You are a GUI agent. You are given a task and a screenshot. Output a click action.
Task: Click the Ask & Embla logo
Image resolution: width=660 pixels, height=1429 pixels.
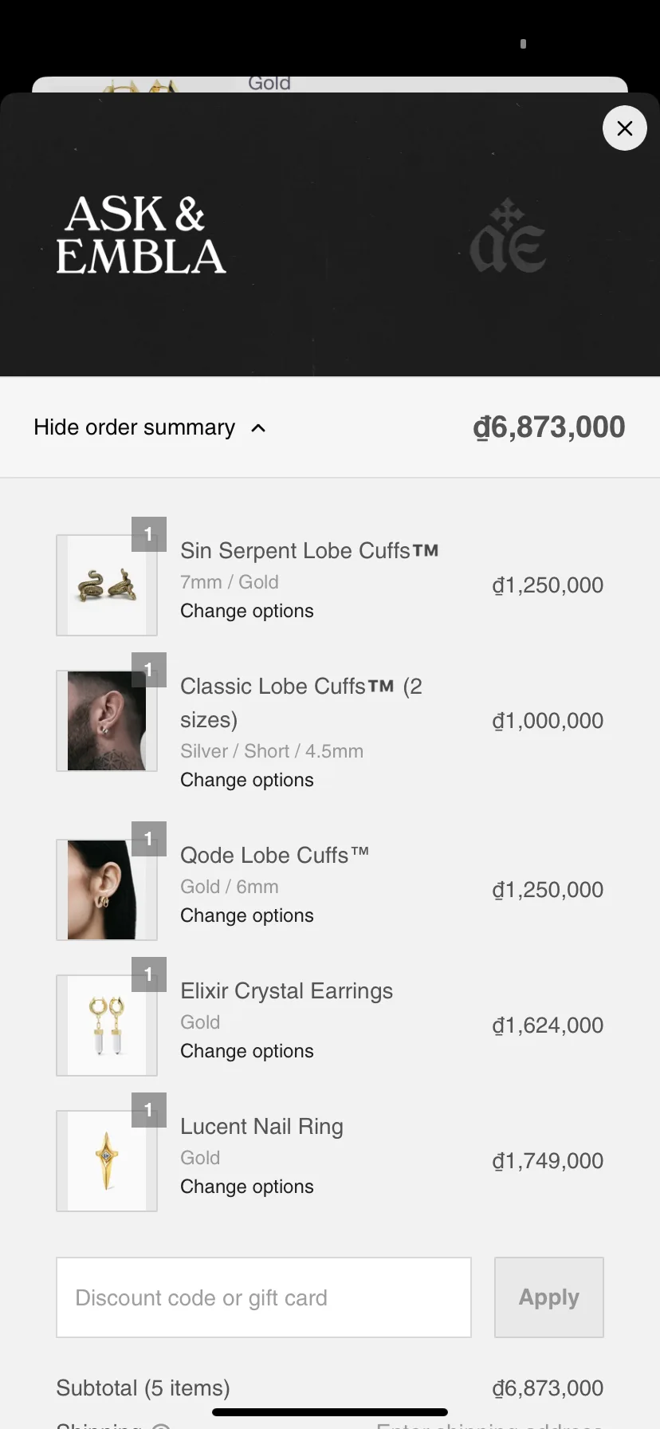point(141,235)
